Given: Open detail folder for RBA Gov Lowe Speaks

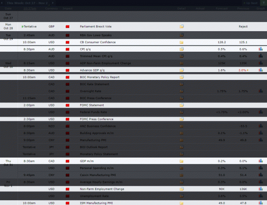Looking at the screenshot, I should [182, 35].
